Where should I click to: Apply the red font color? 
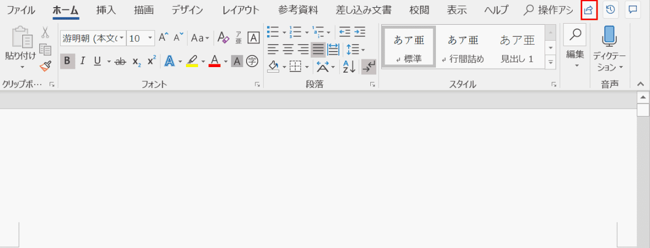[214, 61]
